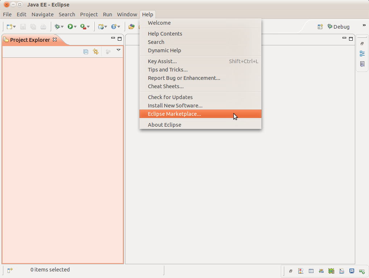The width and height of the screenshot is (369, 278).
Task: Click the greyed-out working set icon
Action: [x=108, y=52]
